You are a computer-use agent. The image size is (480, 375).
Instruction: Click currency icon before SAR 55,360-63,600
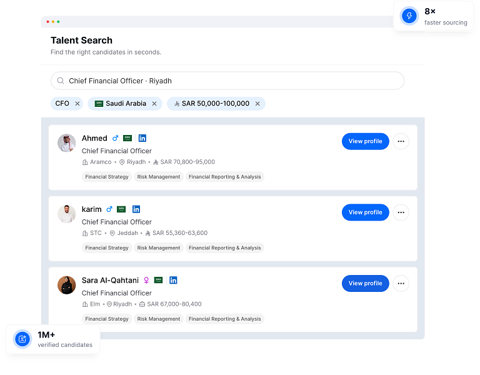148,233
